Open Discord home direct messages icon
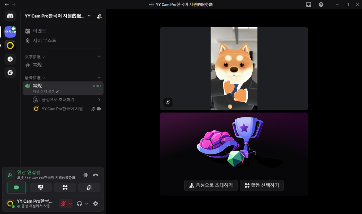362x214 pixels. tap(10, 16)
